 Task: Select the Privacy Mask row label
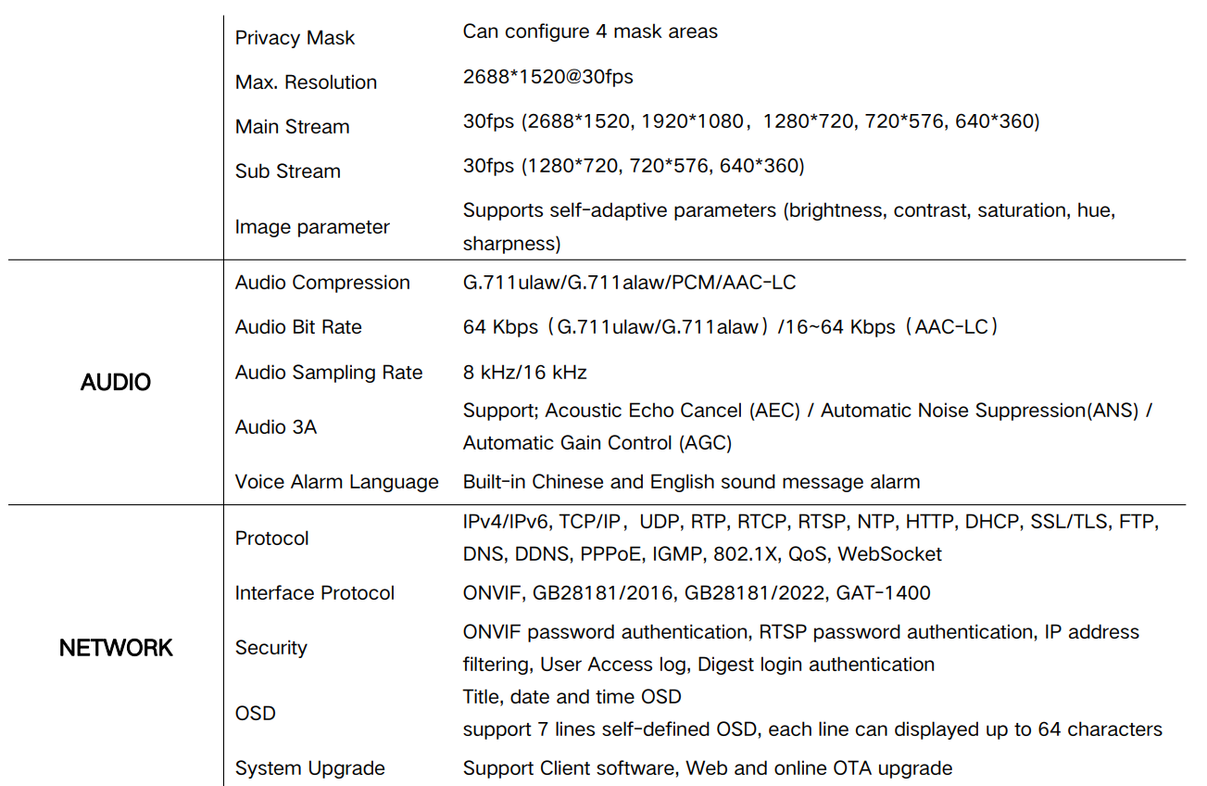click(295, 38)
